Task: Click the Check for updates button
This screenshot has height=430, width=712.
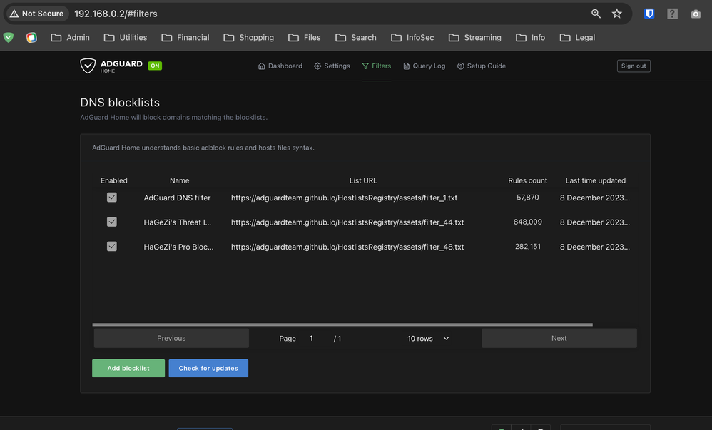Action: coord(208,368)
